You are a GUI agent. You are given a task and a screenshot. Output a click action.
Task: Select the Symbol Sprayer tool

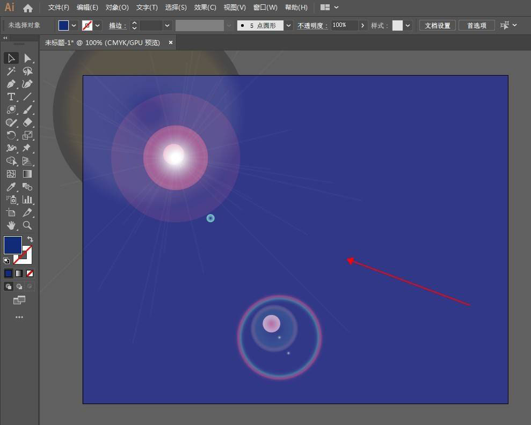tap(11, 200)
